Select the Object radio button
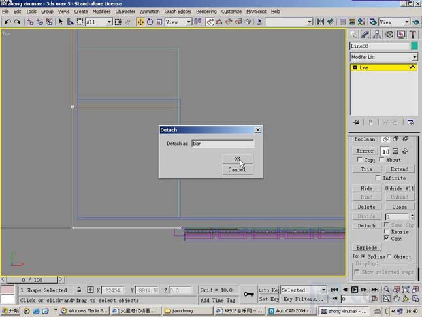This screenshot has width=422, height=317. (x=389, y=256)
